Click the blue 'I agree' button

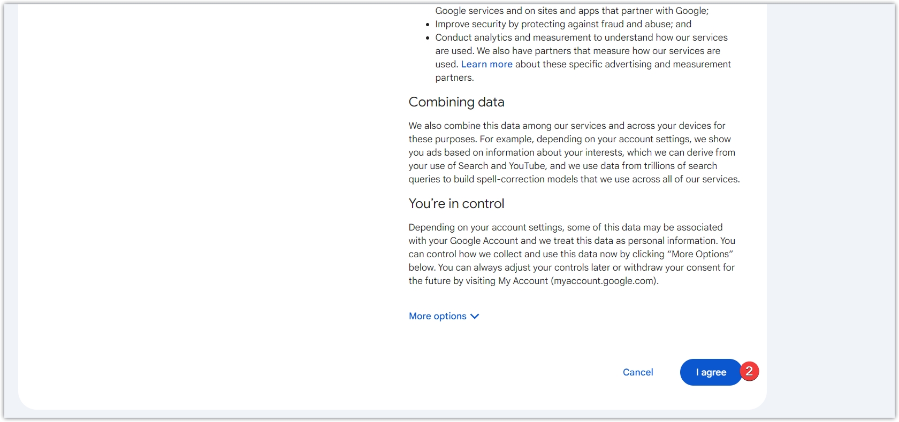click(710, 372)
